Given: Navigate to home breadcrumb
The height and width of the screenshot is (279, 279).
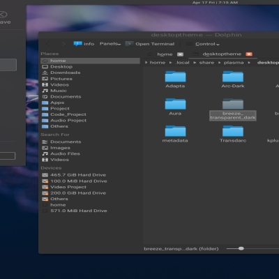Looking at the screenshot, I should tap(158, 63).
